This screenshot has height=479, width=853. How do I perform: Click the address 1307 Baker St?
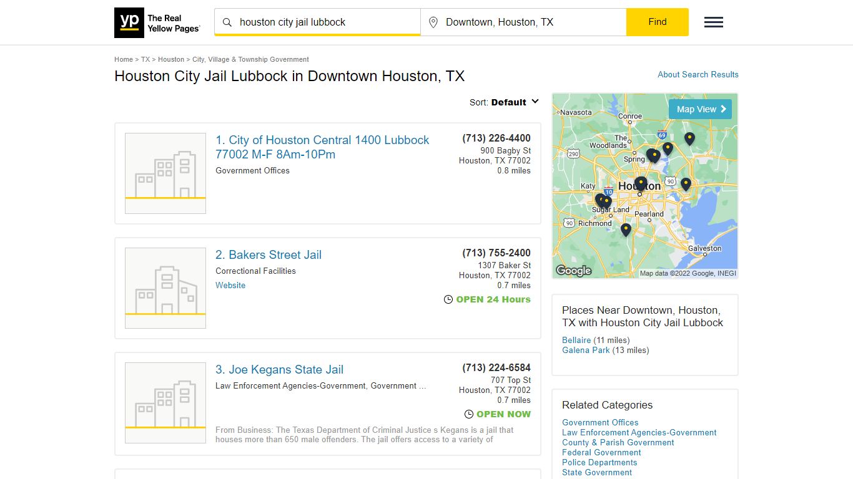[x=504, y=265]
